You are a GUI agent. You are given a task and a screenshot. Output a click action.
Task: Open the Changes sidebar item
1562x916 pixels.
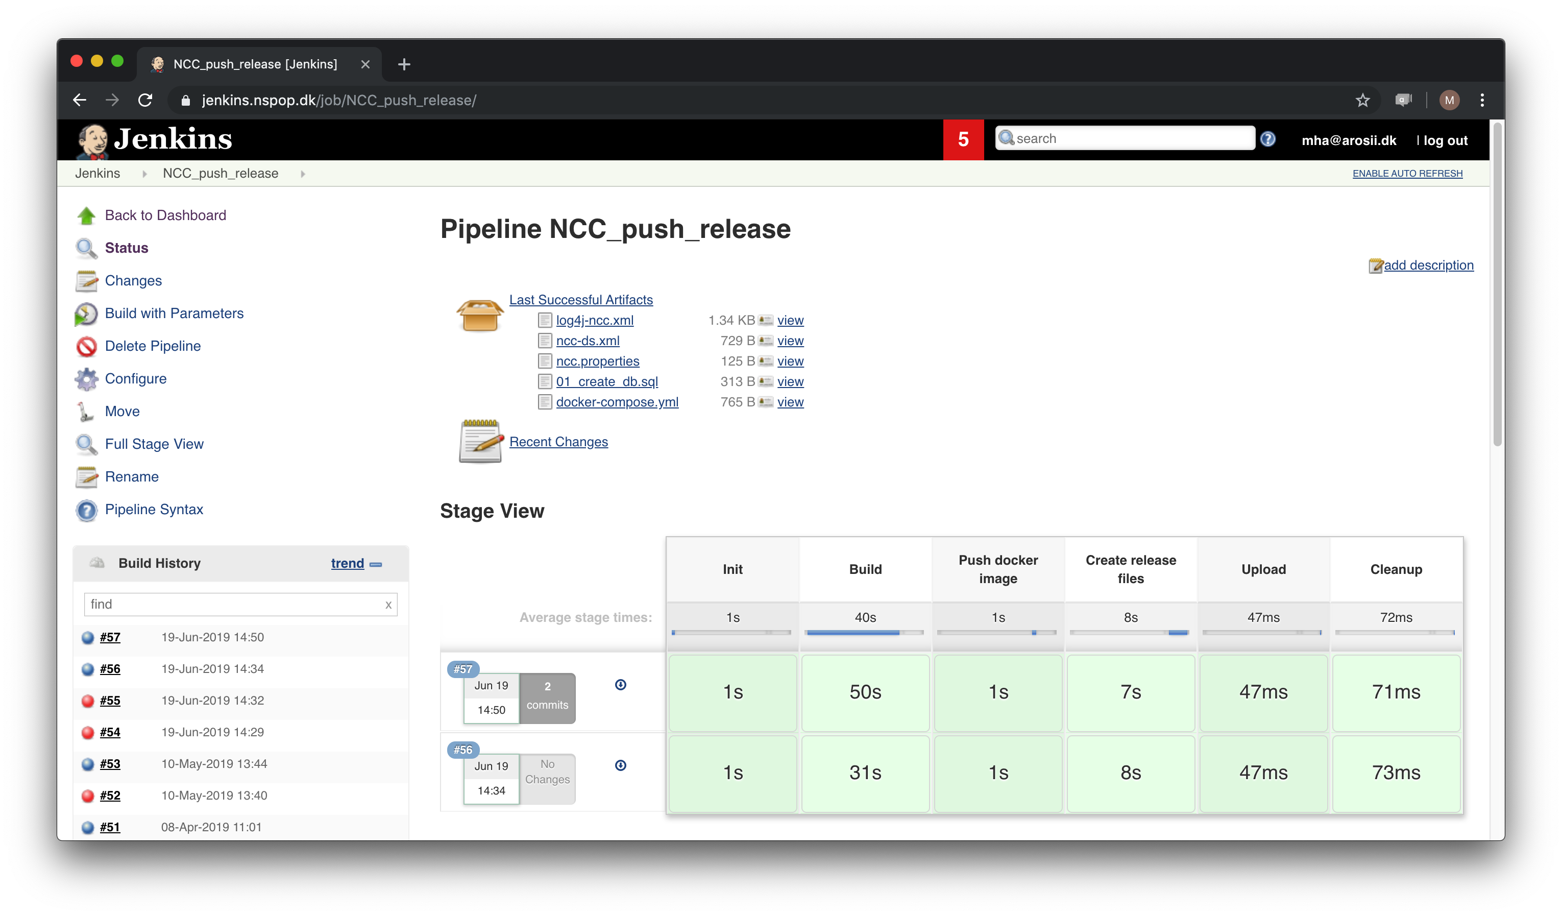(133, 280)
